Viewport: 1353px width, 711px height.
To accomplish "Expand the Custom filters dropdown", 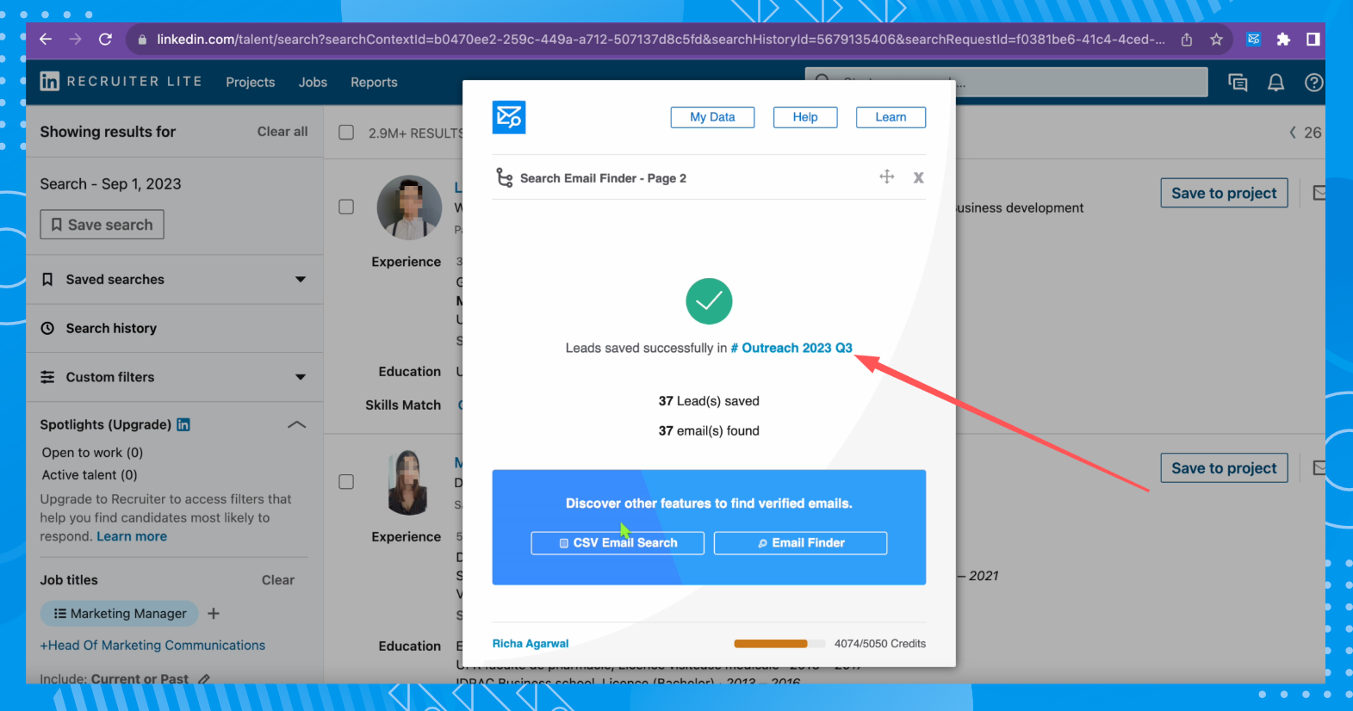I will 301,377.
